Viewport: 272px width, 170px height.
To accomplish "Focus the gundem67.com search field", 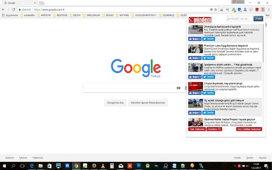I will pyautogui.click(x=240, y=19).
